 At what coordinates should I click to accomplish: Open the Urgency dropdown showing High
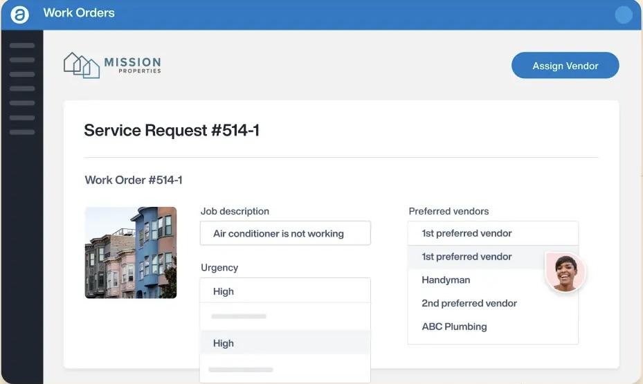[x=284, y=291]
